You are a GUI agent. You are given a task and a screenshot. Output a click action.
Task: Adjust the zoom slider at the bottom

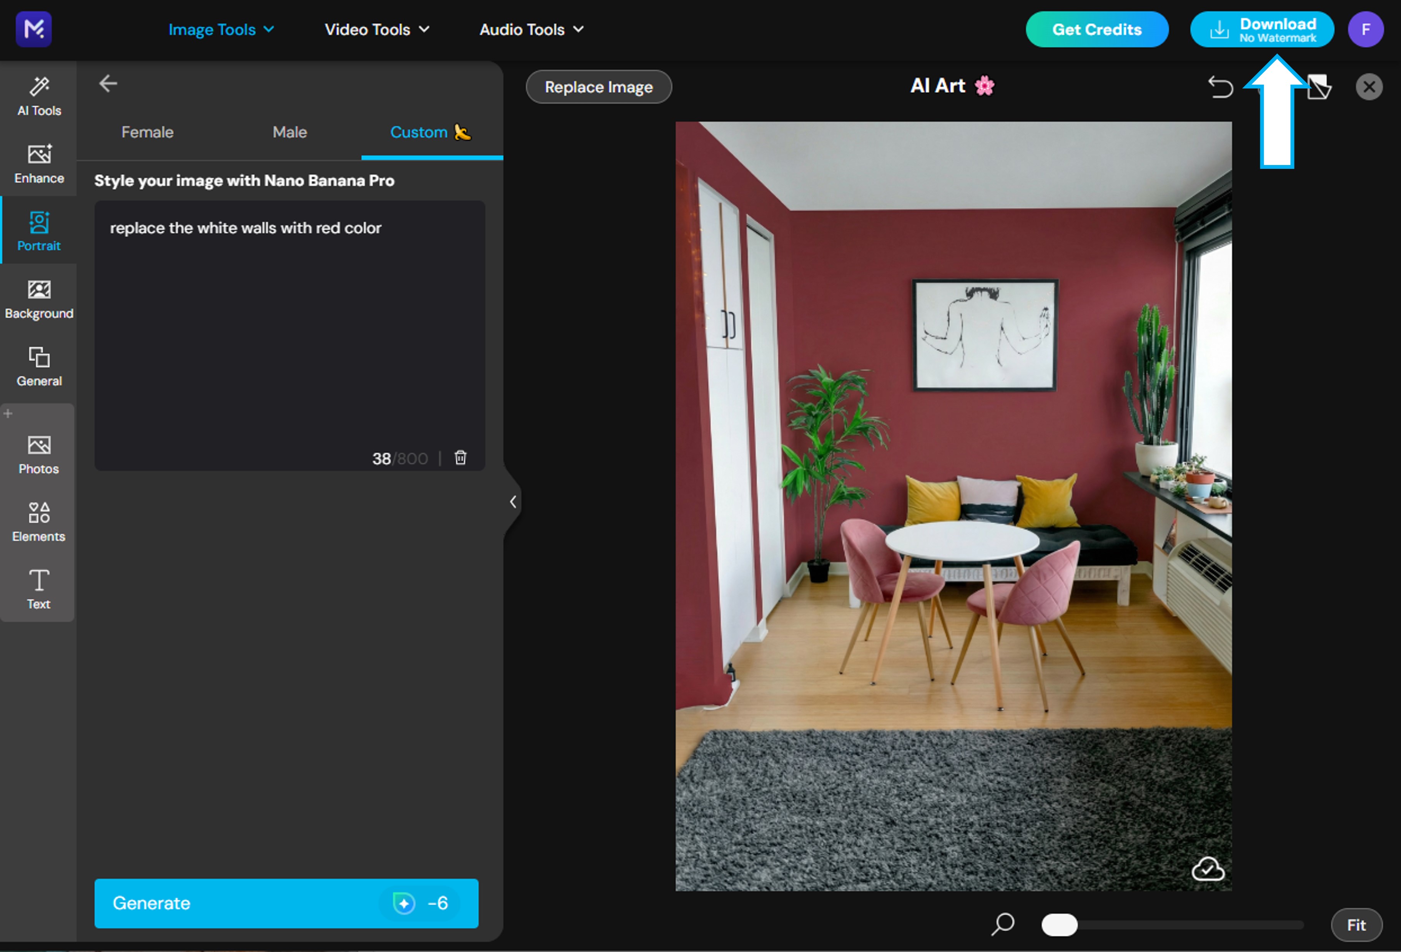tap(1059, 925)
